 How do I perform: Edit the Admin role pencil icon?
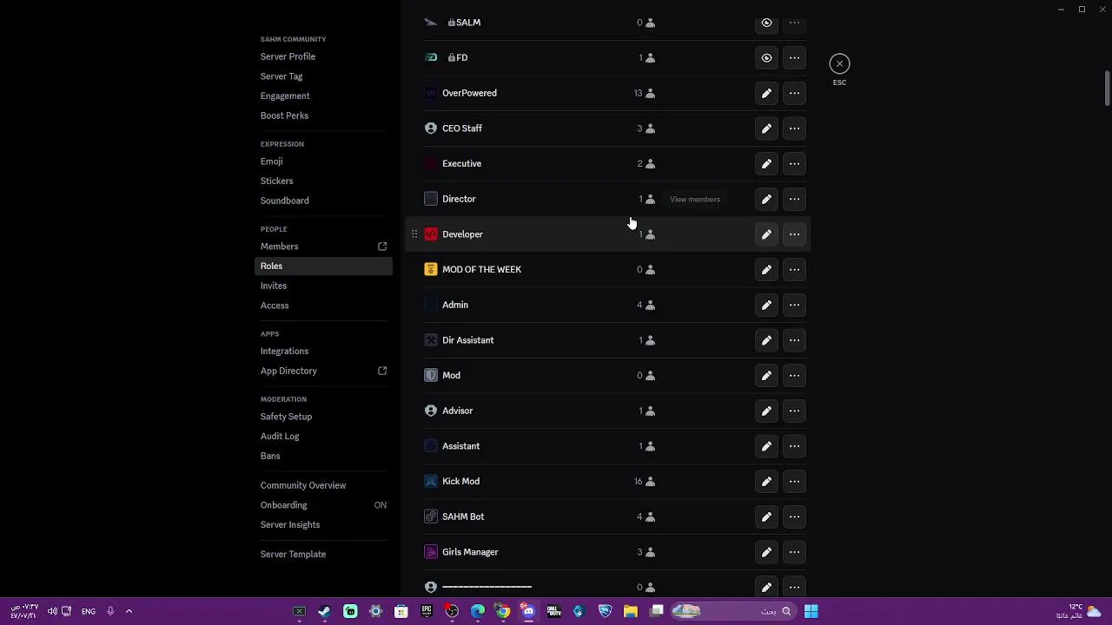tap(766, 305)
